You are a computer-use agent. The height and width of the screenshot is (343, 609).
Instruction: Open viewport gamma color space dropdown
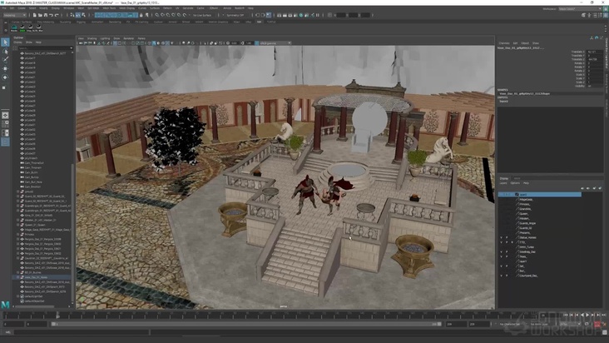[x=275, y=43]
